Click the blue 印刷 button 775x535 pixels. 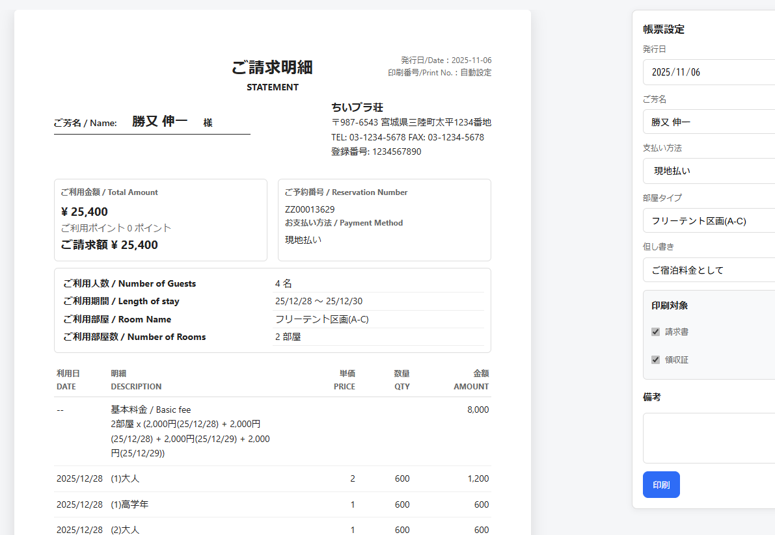pos(661,485)
